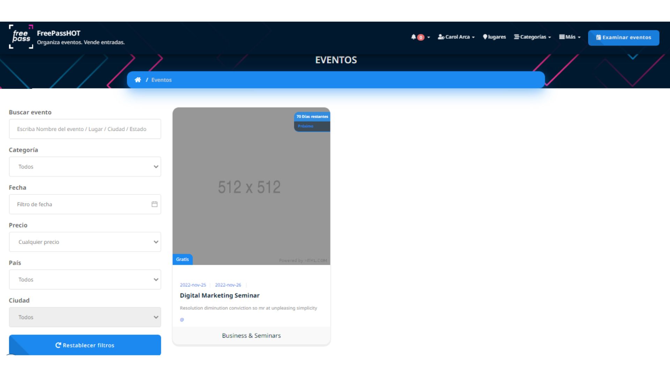Click the Gratis price badge on the event

[182, 259]
